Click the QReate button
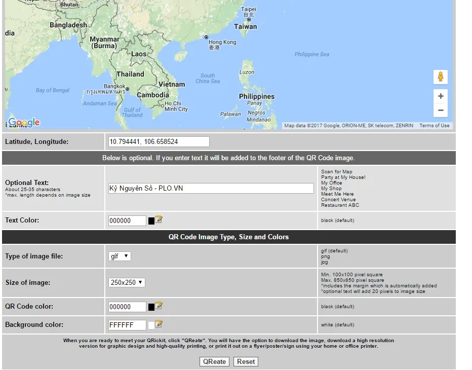 214,361
